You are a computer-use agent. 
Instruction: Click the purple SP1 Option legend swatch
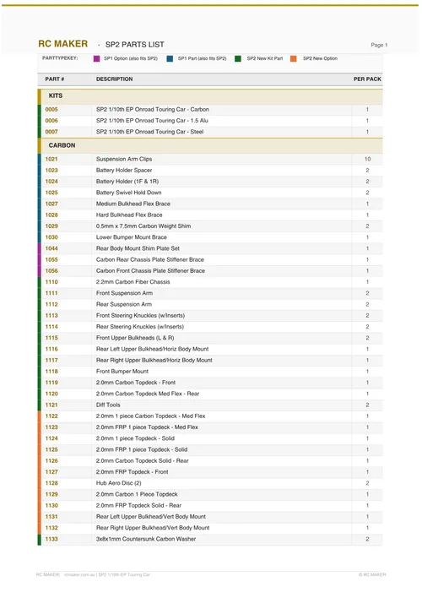click(96, 58)
